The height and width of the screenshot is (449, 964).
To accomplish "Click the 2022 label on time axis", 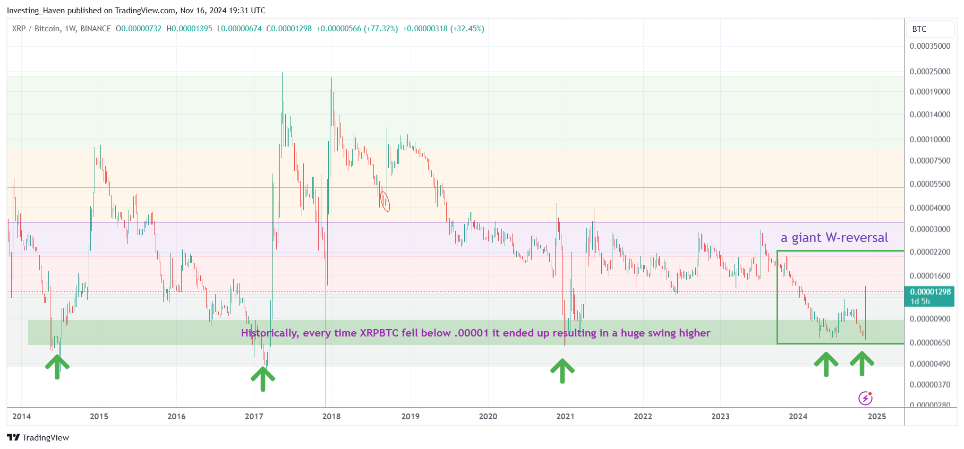I will tap(643, 417).
